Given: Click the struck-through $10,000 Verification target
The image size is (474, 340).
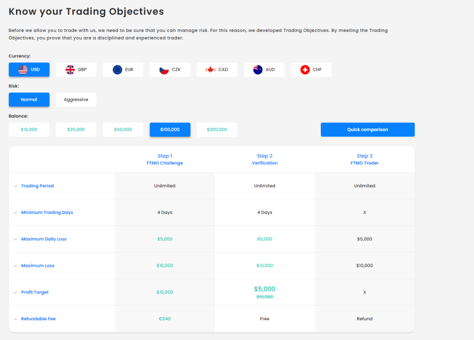Looking at the screenshot, I should [265, 297].
